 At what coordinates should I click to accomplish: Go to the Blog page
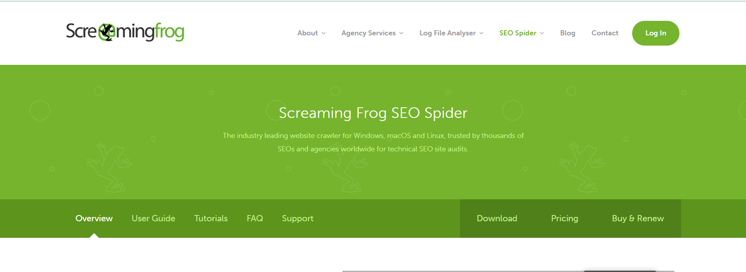coord(568,33)
